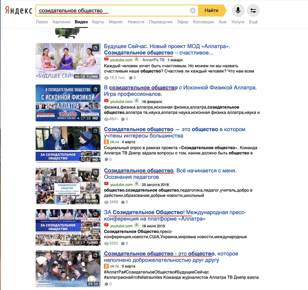Clear the search field with the X icon
This screenshot has width=308, height=290.
[193, 10]
